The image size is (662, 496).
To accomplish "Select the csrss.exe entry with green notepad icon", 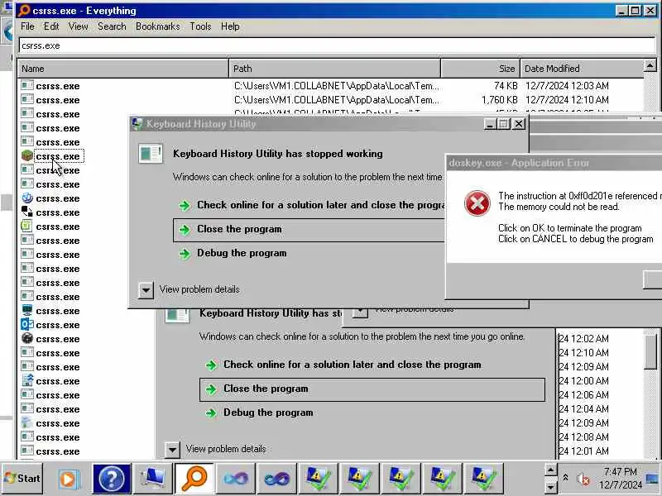I will tap(50, 227).
